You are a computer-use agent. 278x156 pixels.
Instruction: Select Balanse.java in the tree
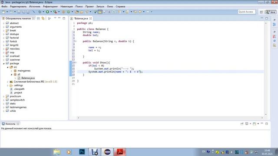tap(28, 78)
